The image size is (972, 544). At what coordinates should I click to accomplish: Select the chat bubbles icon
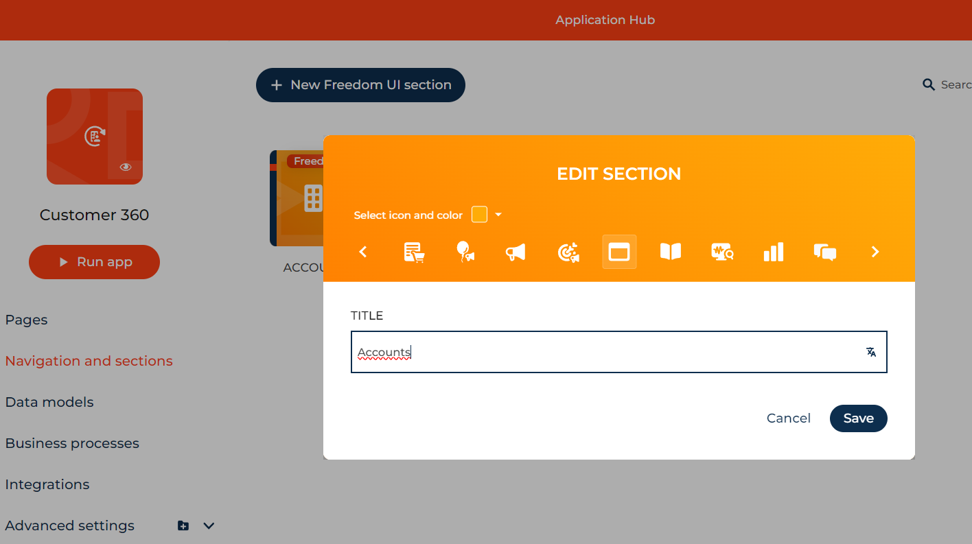coord(825,252)
